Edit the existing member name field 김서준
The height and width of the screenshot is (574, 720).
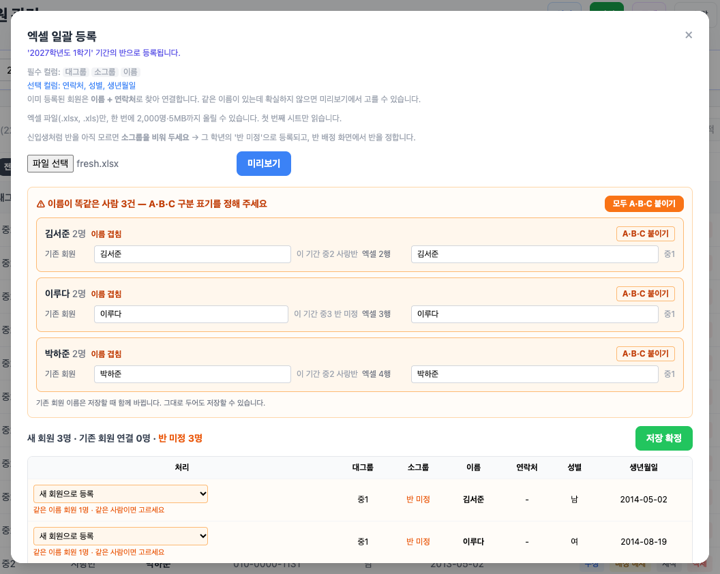pyautogui.click(x=192, y=254)
